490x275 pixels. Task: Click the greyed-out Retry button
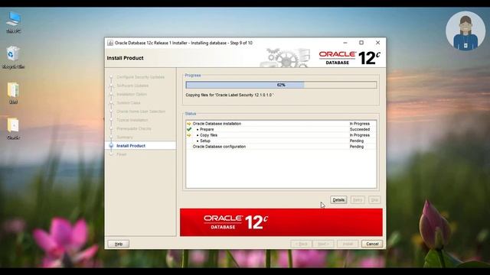click(358, 200)
